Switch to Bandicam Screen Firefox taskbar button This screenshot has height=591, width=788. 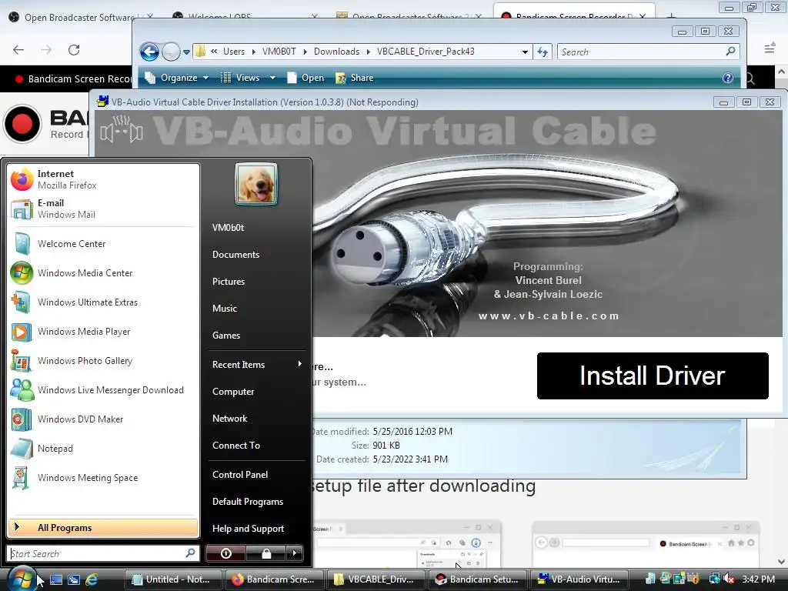click(x=275, y=579)
